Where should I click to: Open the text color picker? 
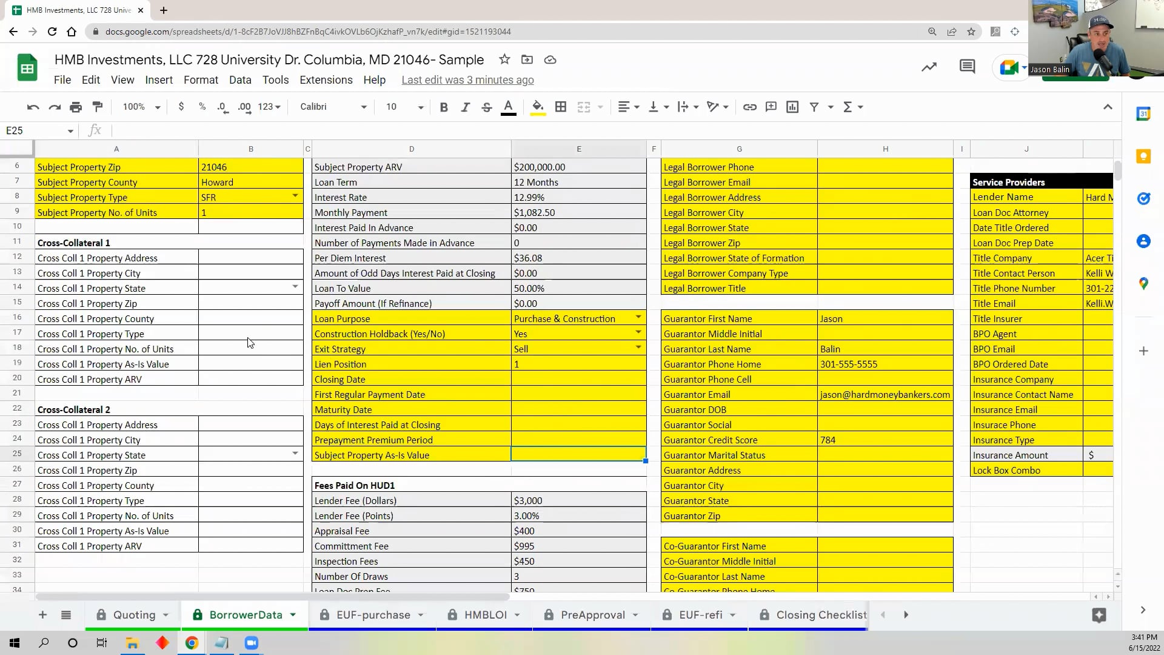tap(509, 107)
